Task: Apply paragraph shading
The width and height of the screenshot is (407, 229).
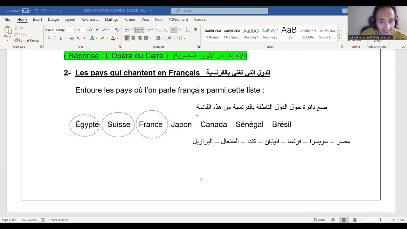Action: pos(169,38)
